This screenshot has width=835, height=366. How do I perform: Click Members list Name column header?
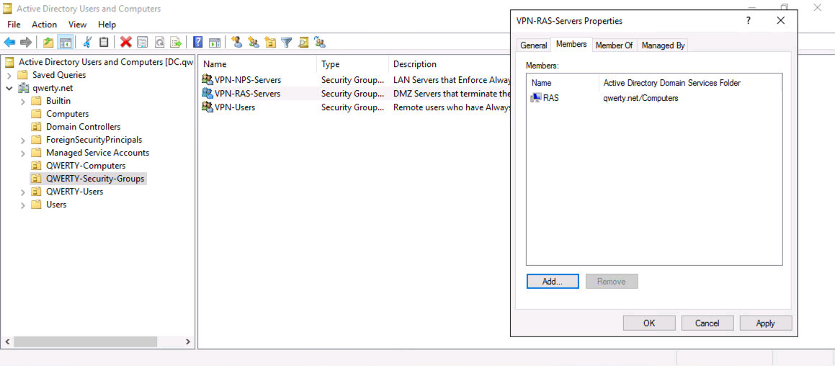[563, 83]
